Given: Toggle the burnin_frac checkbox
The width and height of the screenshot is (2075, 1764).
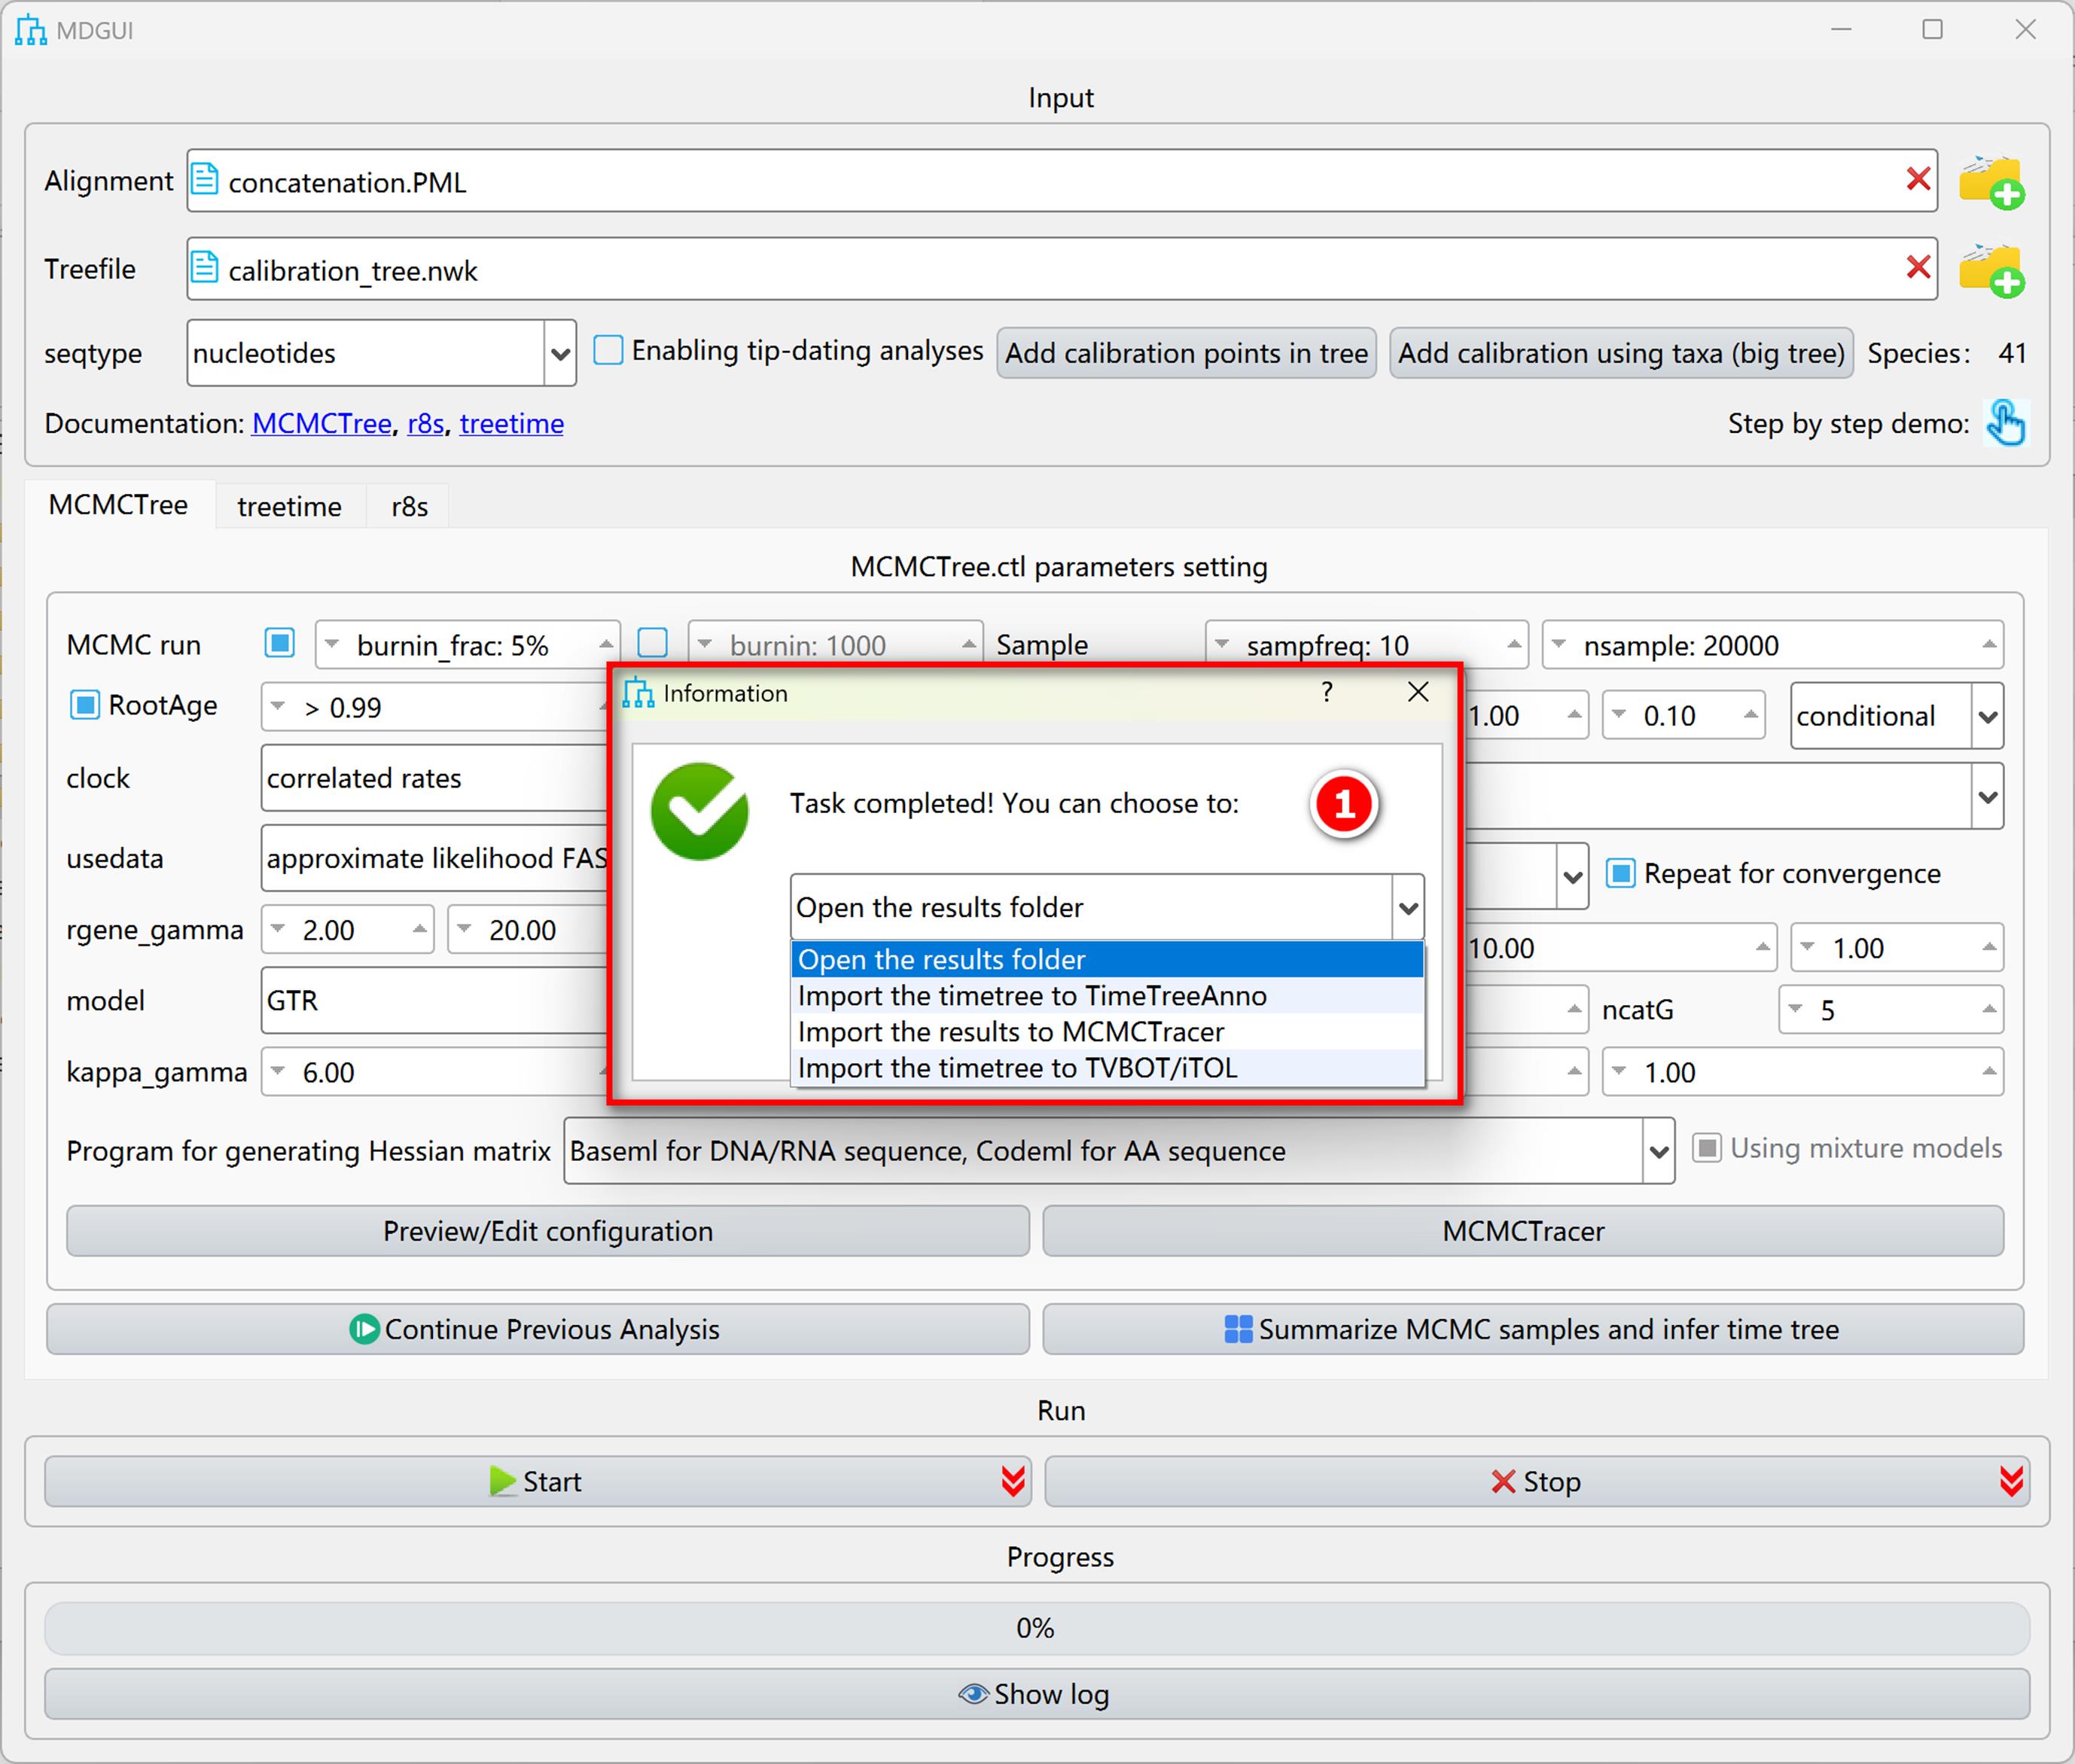Looking at the screenshot, I should [280, 642].
